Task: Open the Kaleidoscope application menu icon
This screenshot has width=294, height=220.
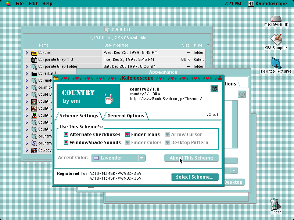Action: coord(251,4)
